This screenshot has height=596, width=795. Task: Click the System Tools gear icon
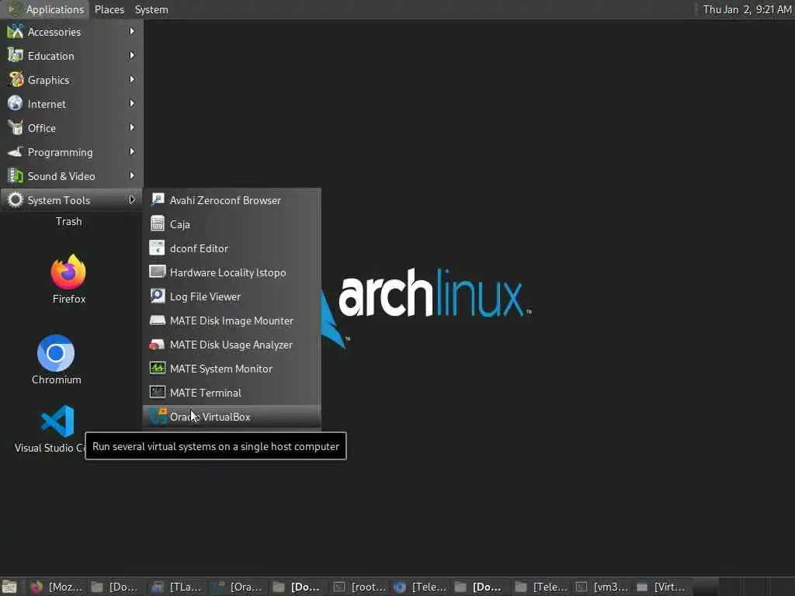pyautogui.click(x=16, y=200)
